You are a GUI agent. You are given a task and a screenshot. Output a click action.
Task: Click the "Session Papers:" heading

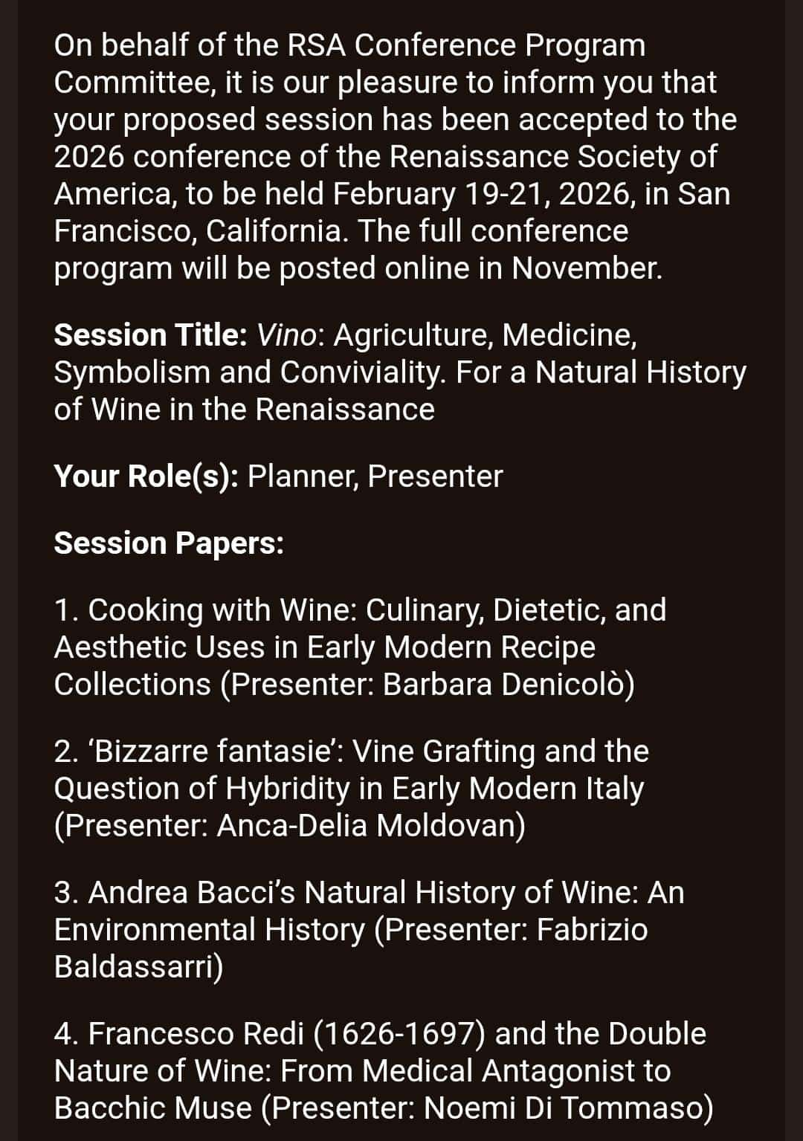(x=169, y=543)
